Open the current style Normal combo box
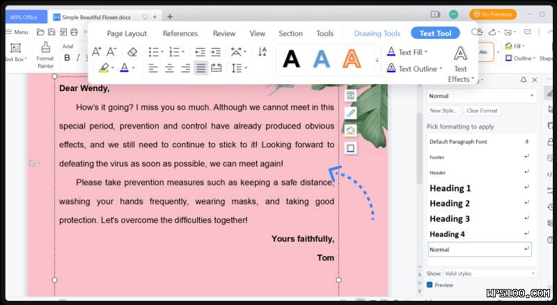Screen dimensions: 557x305 [x=481, y=96]
